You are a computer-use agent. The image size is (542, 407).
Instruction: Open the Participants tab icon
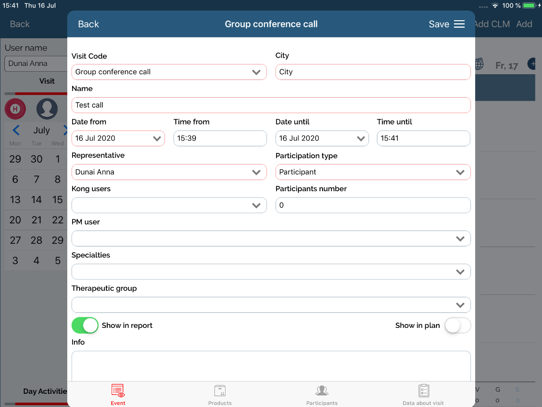pyautogui.click(x=322, y=391)
